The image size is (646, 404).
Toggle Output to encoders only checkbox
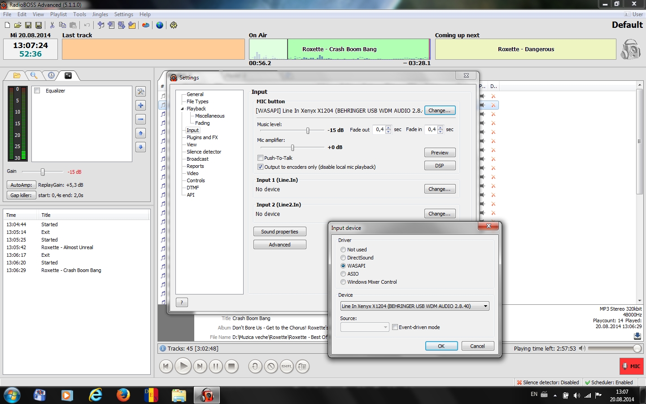coord(260,167)
